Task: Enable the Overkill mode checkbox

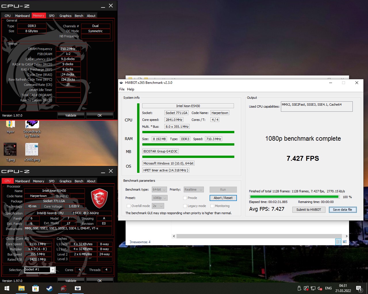Action: 129,206
